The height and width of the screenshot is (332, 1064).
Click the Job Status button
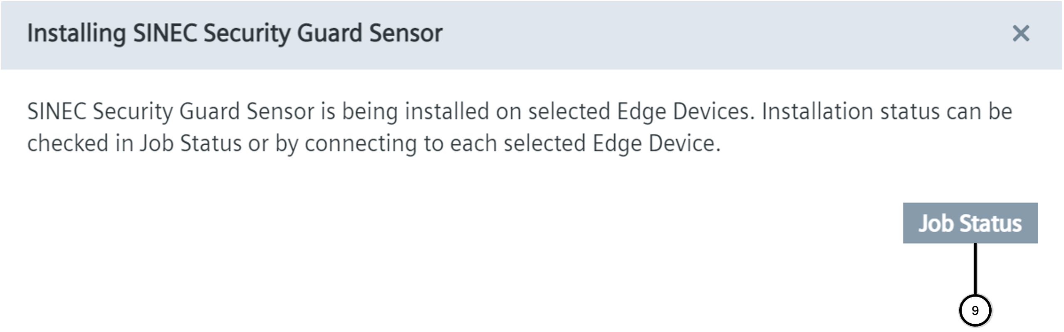point(970,223)
